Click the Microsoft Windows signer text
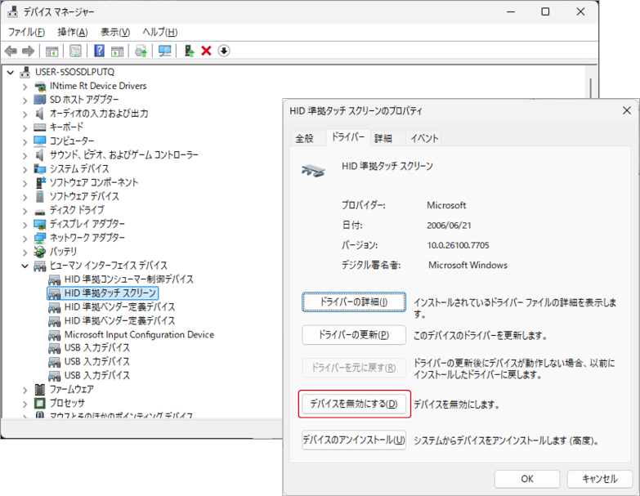Screen dimensions: 640x496 coord(468,265)
